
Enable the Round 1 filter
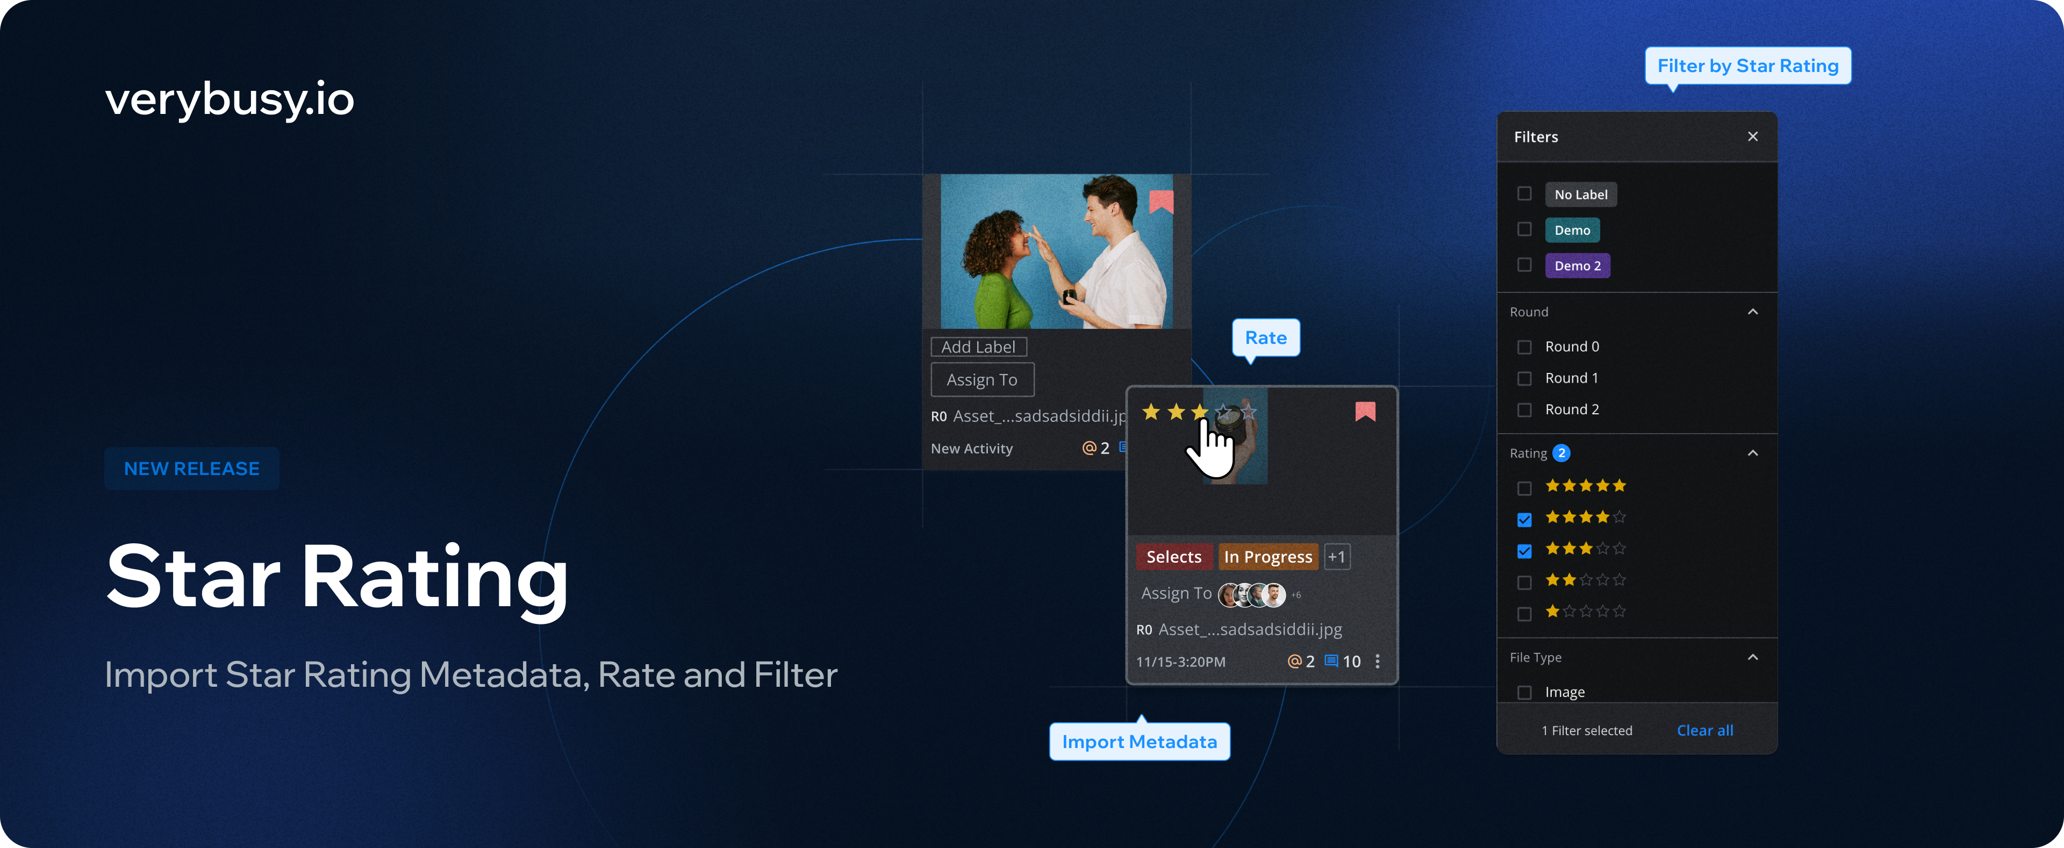(x=1524, y=378)
